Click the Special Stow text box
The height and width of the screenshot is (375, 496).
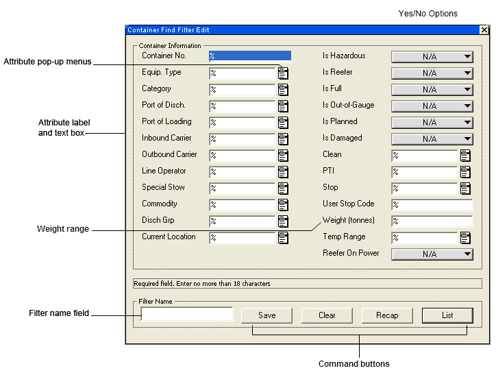243,189
